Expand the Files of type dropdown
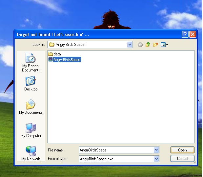The image size is (203, 177). [x=156, y=159]
